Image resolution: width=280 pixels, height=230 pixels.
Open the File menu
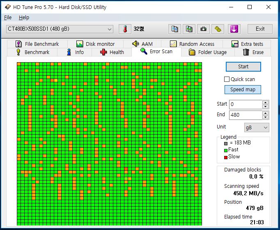click(x=8, y=18)
